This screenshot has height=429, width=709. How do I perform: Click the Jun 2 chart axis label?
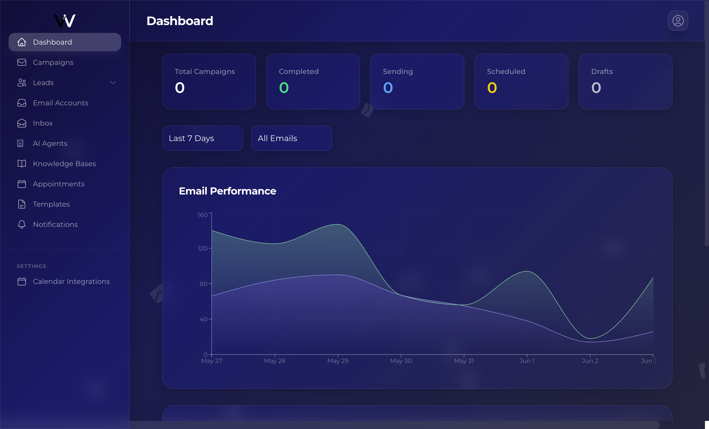[x=590, y=361]
